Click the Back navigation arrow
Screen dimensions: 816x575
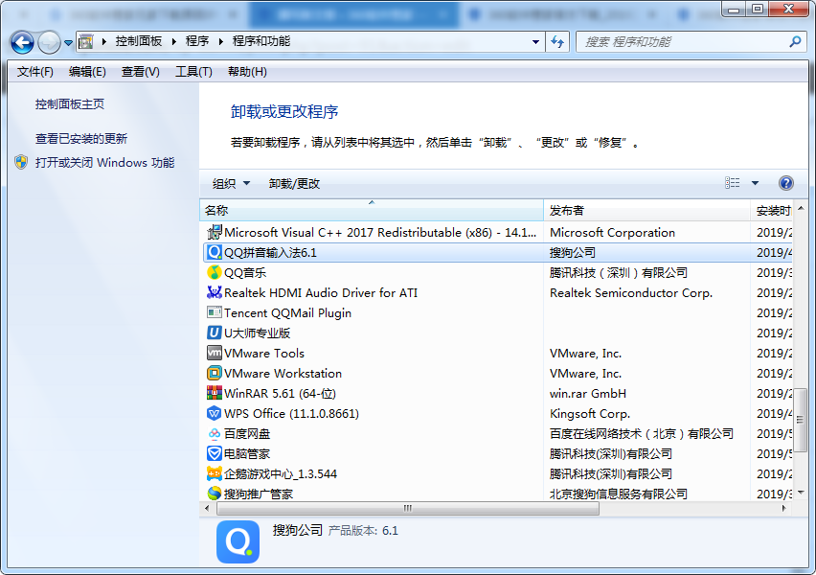(22, 42)
